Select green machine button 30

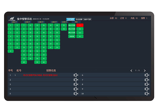(30, 59)
